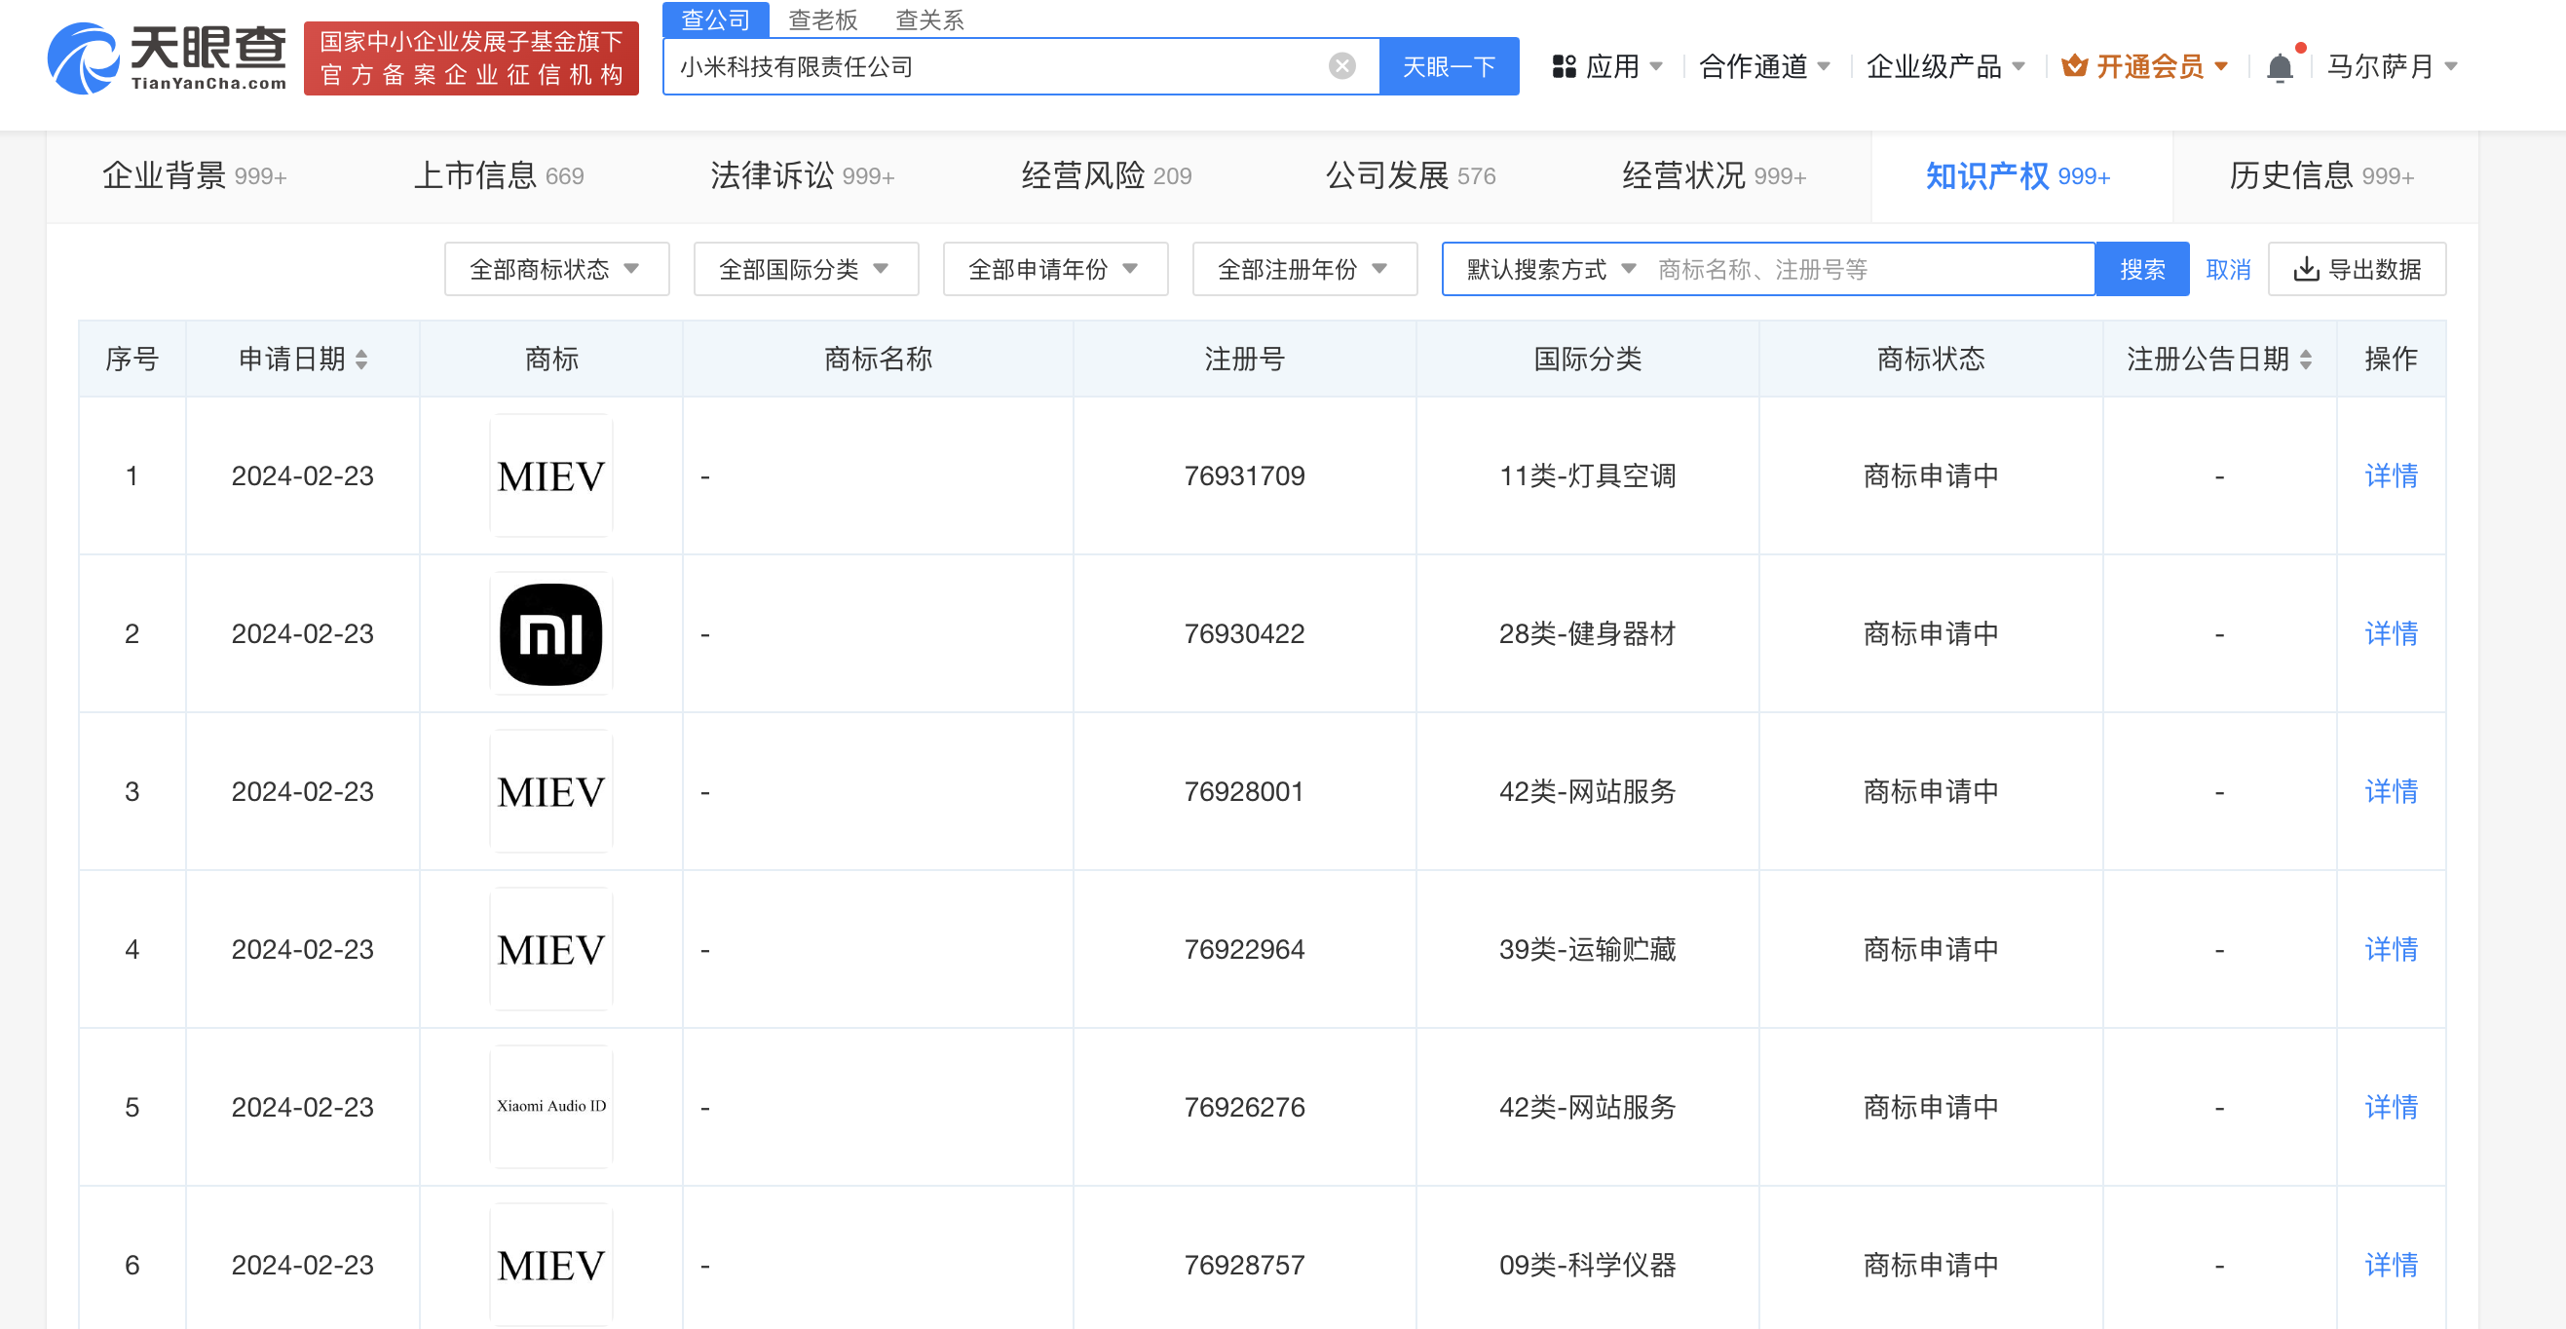Click 取消 to cancel the search
The height and width of the screenshot is (1329, 2566).
2228,269
